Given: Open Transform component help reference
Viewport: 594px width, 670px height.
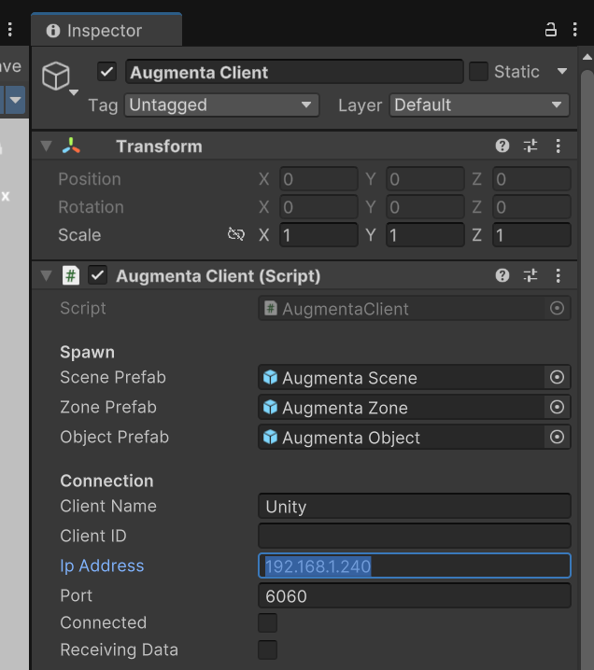Looking at the screenshot, I should coord(502,147).
